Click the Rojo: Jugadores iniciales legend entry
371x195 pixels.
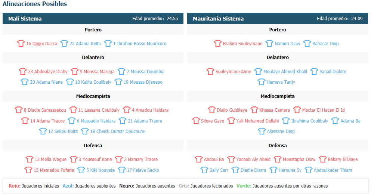34,186
